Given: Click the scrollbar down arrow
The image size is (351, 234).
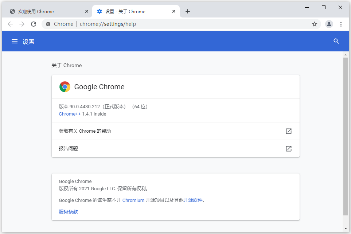Looking at the screenshot, I should tap(346, 229).
